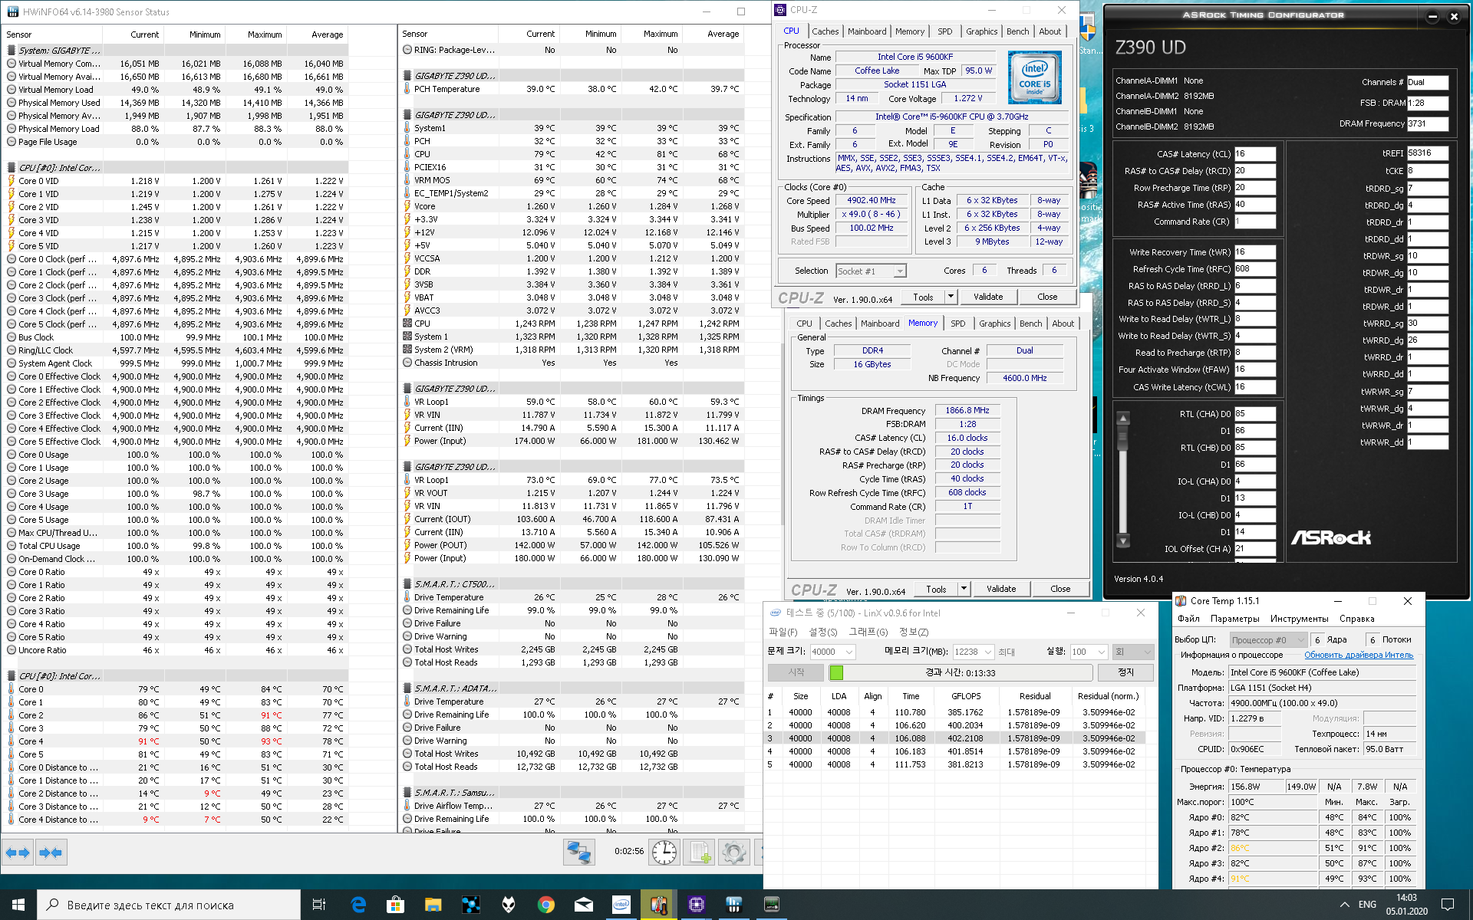The width and height of the screenshot is (1473, 920).
Task: Switch to the Mainboard tab in upper CPU-Z
Action: [867, 31]
